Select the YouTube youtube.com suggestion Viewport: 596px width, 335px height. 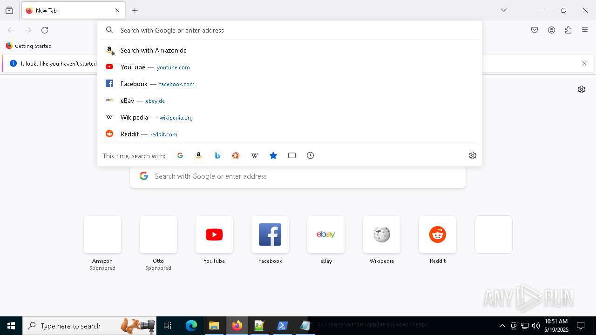click(x=290, y=67)
